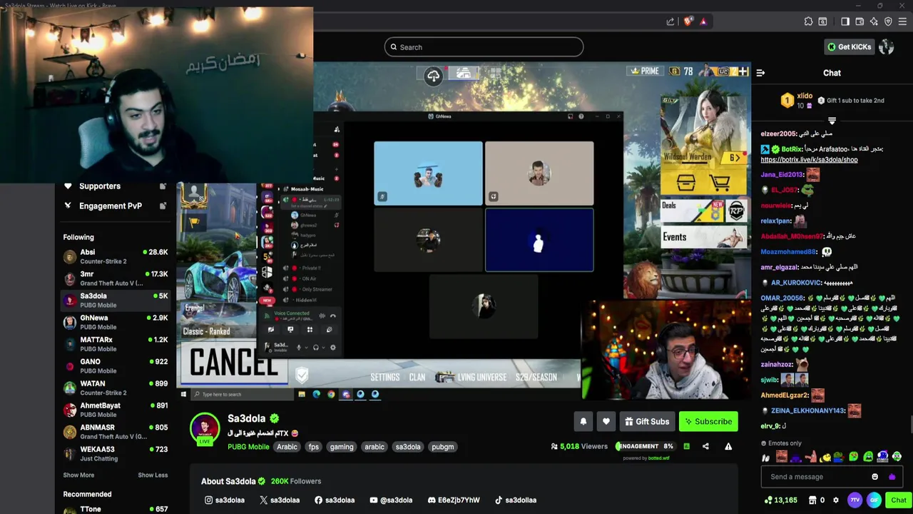Viewport: 913px width, 514px height.
Task: Open Absi's channel in Following list
Action: tap(115, 256)
